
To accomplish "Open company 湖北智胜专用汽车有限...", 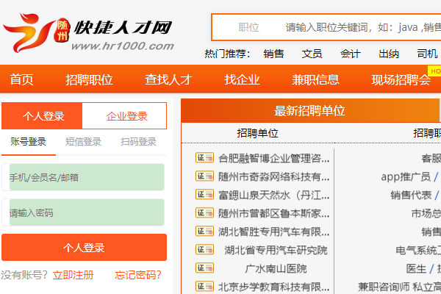I will coord(273,232).
